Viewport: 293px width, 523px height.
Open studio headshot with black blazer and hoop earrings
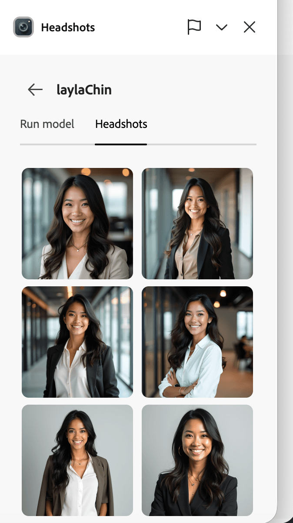[197, 460]
